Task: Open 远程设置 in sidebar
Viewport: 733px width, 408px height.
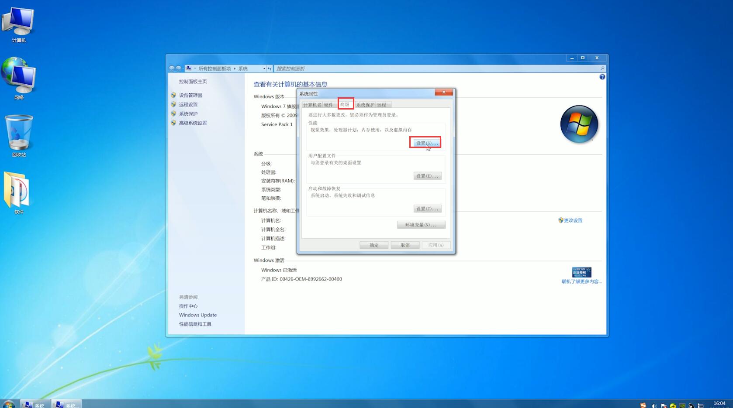Action: (188, 104)
